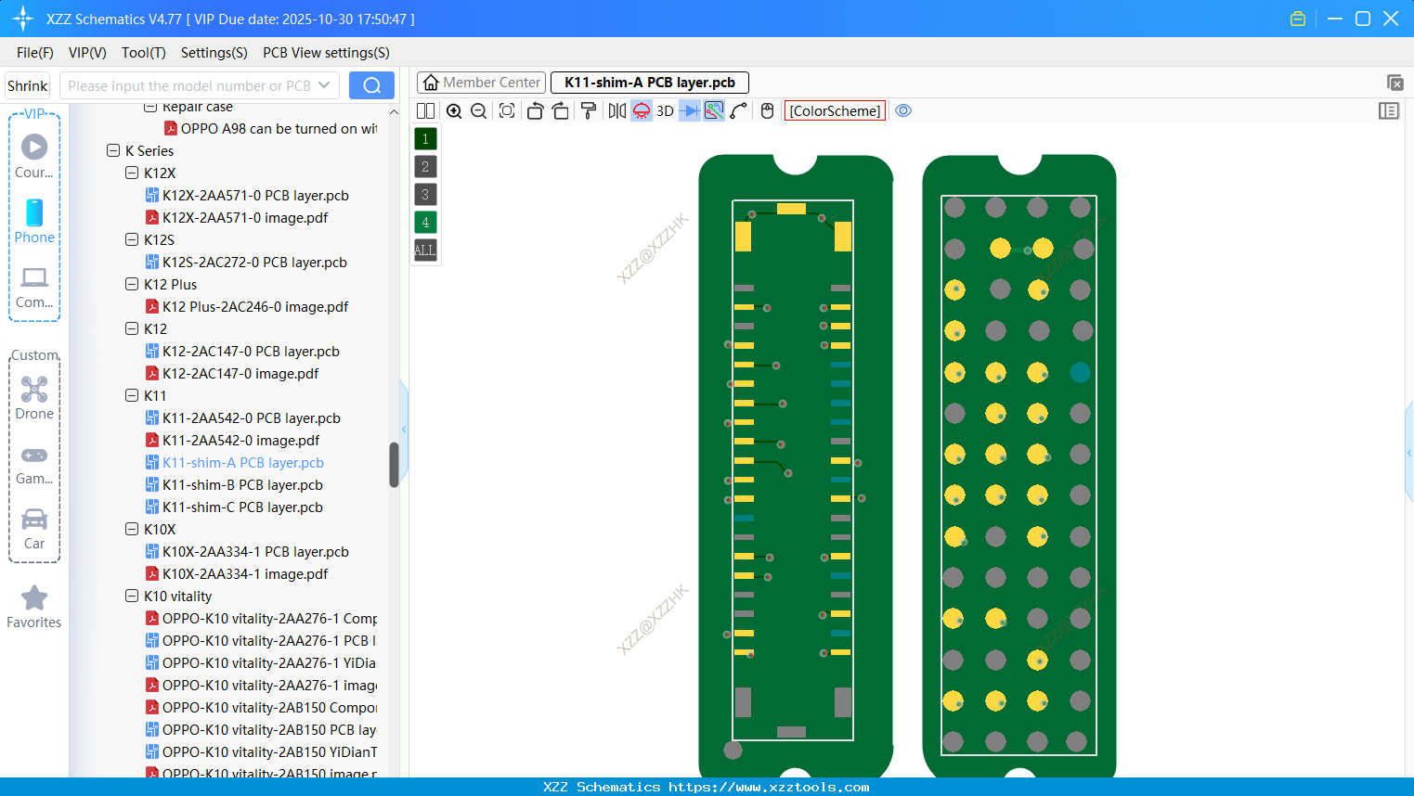Click the rotate left icon on the toolbar

tap(535, 110)
